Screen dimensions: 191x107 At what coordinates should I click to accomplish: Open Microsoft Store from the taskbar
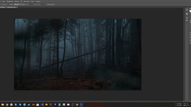[x=38, y=105]
